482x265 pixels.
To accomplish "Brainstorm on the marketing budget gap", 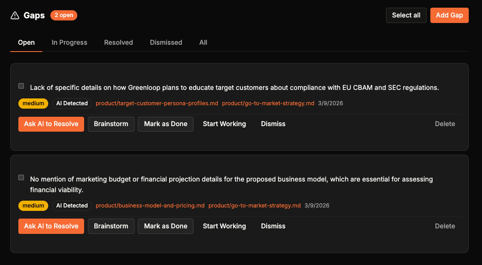I will click(111, 226).
